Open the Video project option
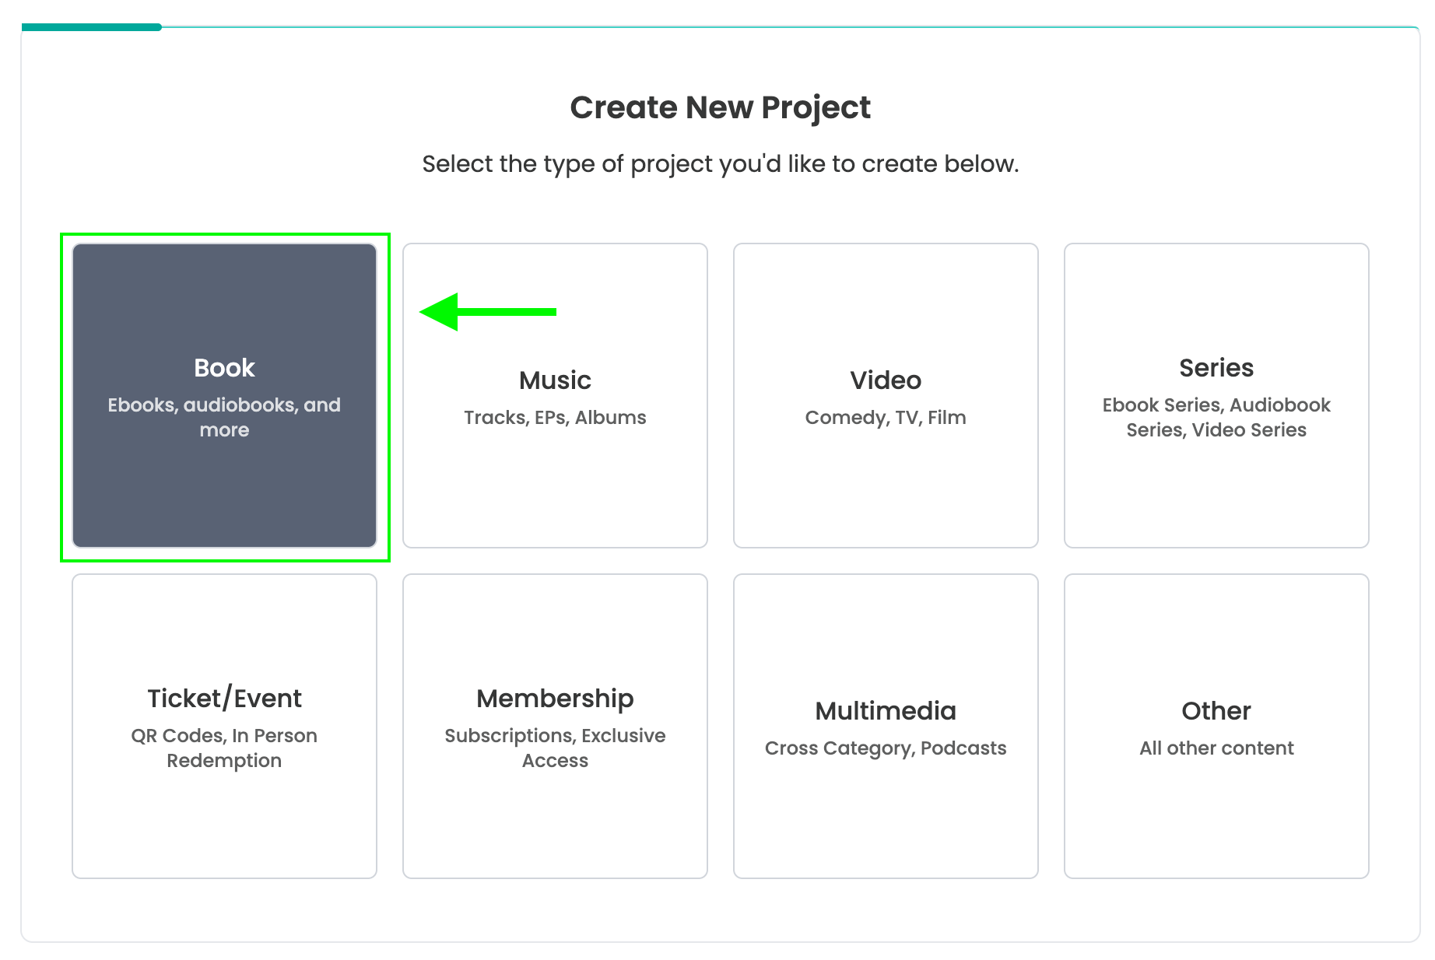 click(x=886, y=393)
